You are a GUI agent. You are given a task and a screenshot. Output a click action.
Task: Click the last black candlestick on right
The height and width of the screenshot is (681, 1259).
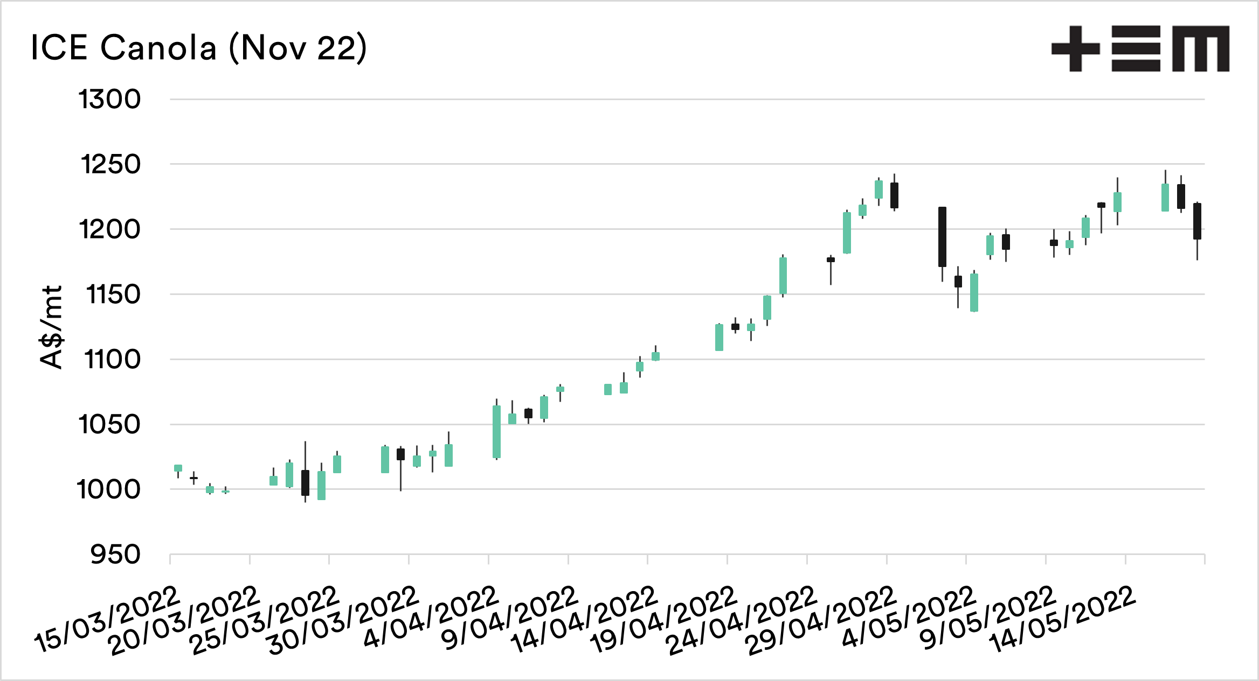(x=1197, y=221)
